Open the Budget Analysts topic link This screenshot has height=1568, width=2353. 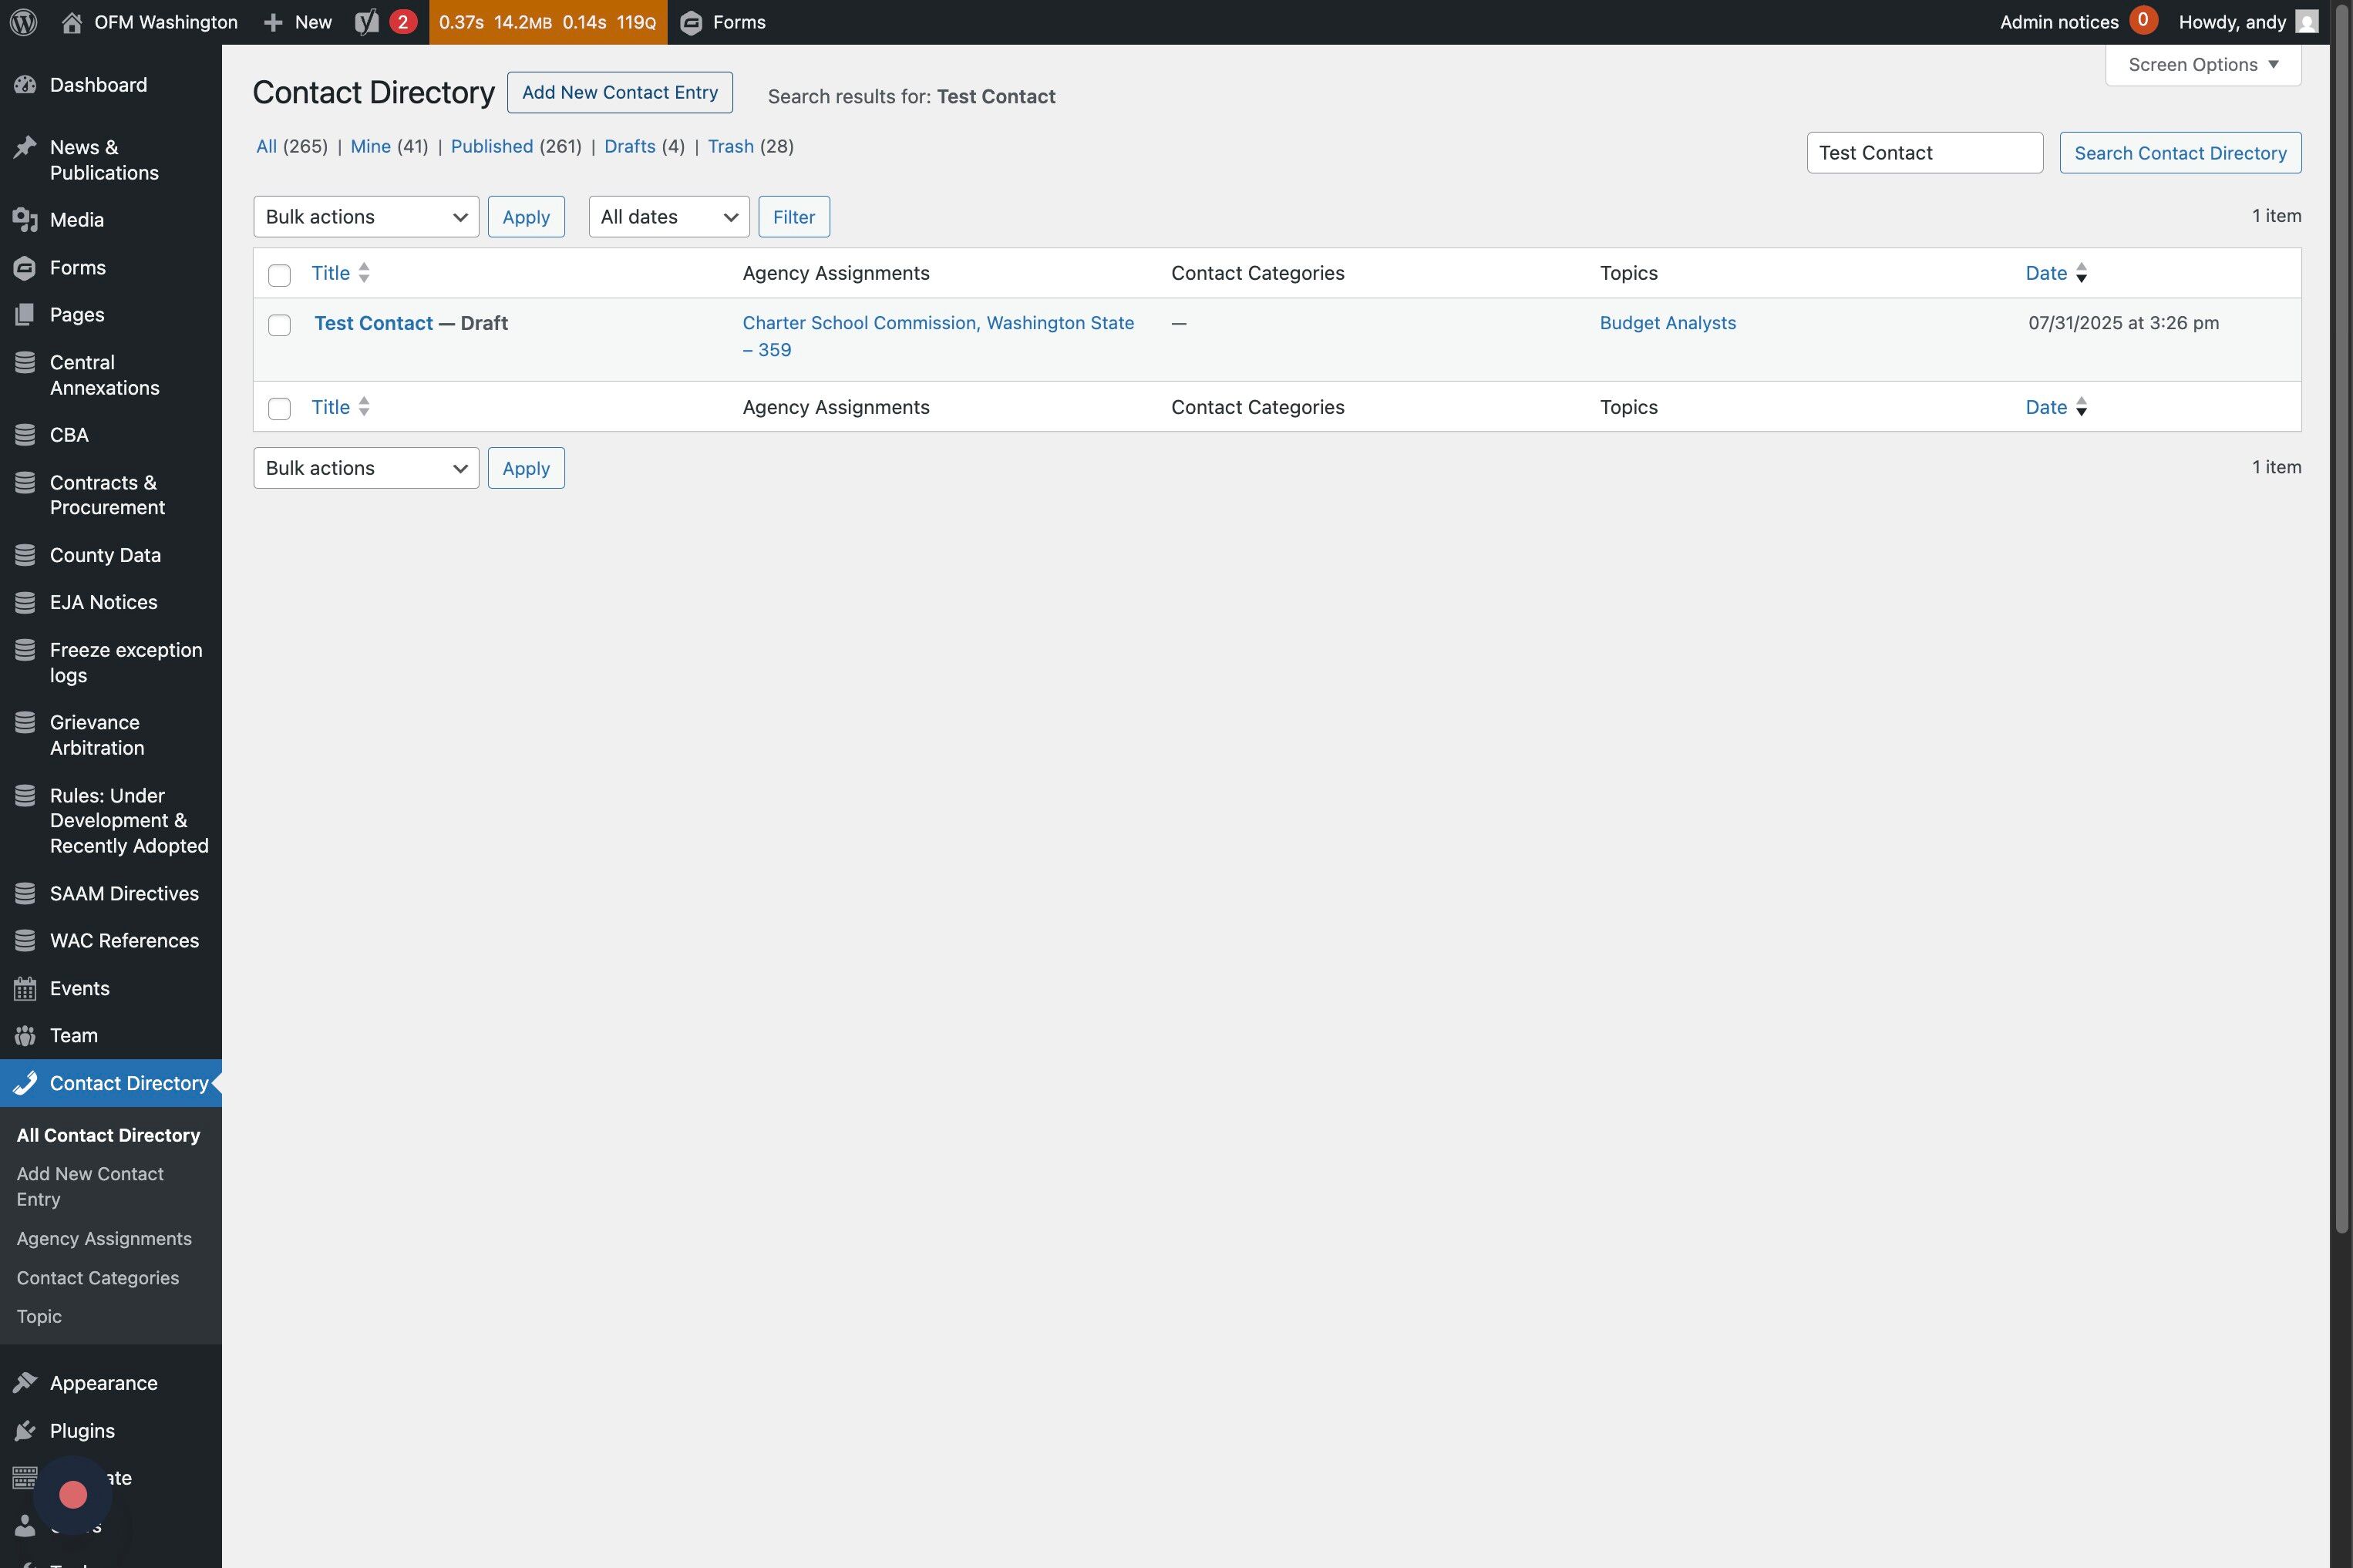(x=1667, y=323)
